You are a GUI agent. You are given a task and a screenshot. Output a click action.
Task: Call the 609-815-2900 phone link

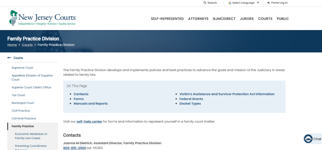pos(75,148)
